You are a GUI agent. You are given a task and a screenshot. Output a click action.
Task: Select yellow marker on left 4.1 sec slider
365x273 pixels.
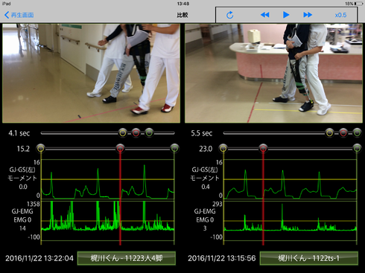click(123, 133)
